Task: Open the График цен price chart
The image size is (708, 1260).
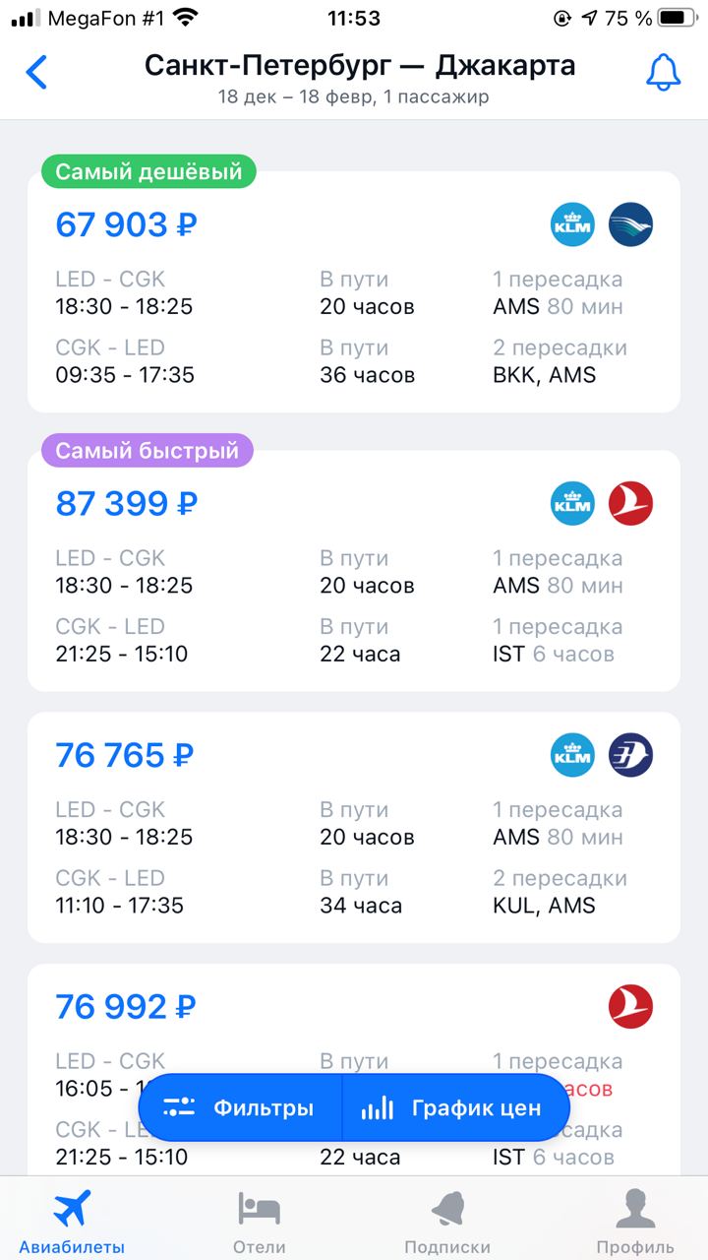Action: click(455, 1107)
